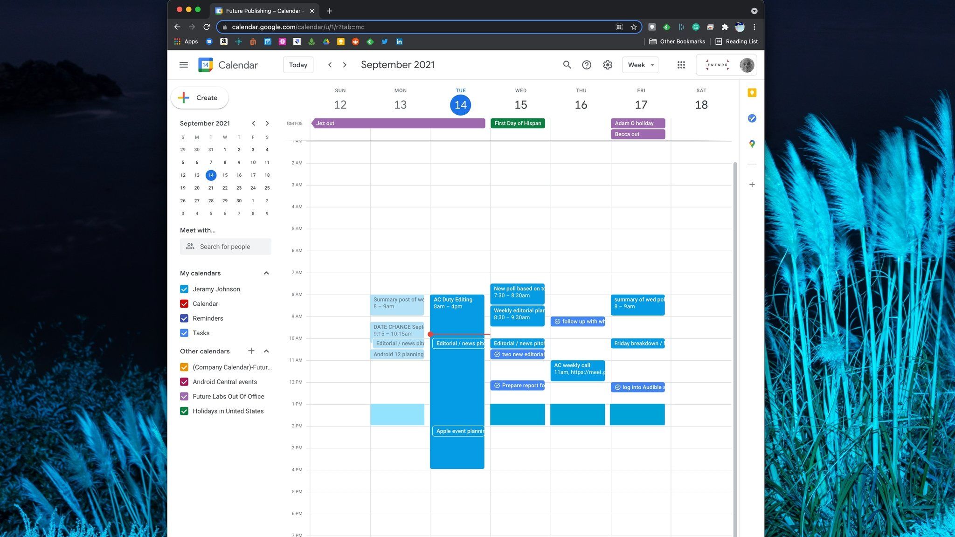Collapse Other calendars section
955x537 pixels.
266,351
